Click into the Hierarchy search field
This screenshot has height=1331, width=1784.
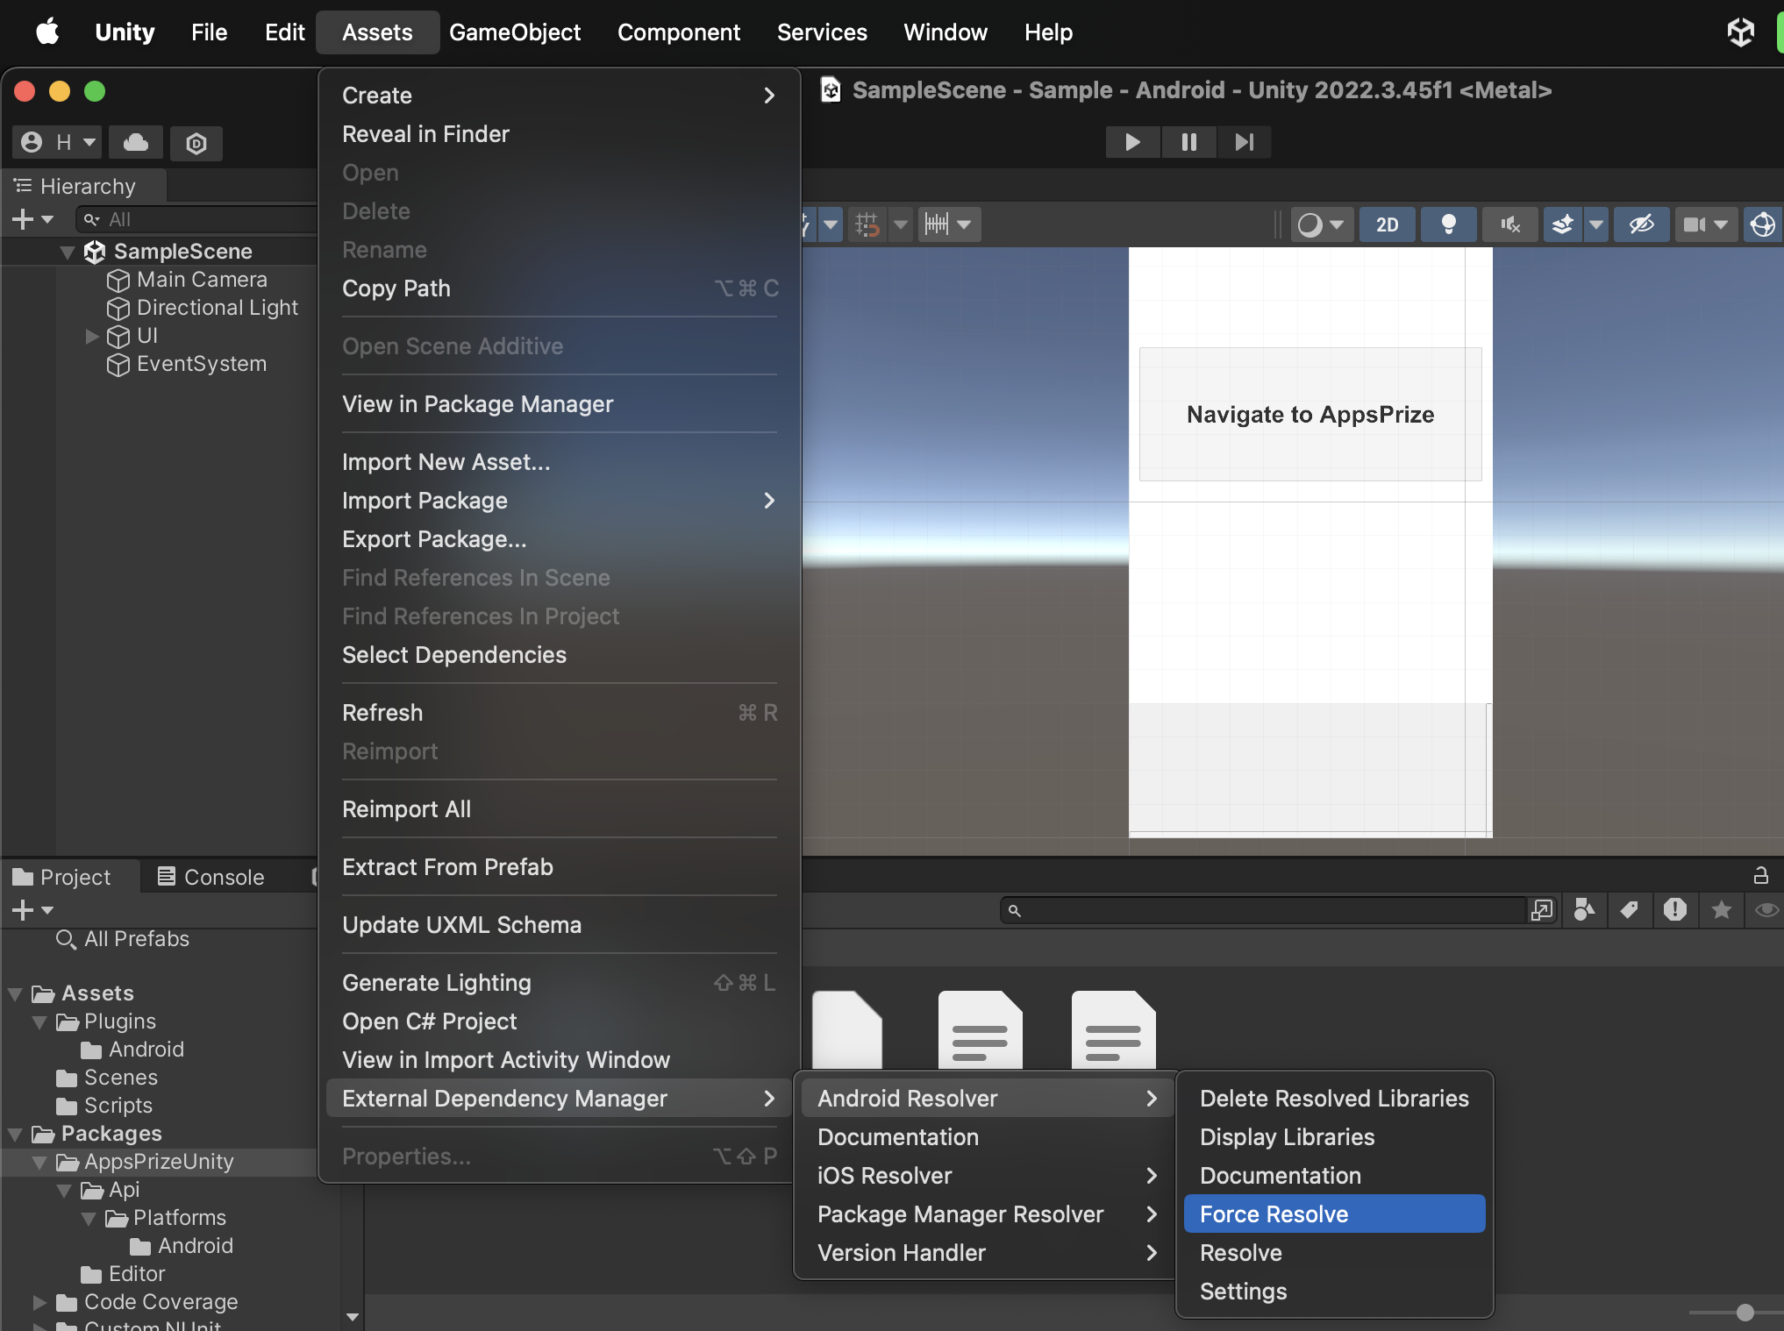click(x=197, y=219)
